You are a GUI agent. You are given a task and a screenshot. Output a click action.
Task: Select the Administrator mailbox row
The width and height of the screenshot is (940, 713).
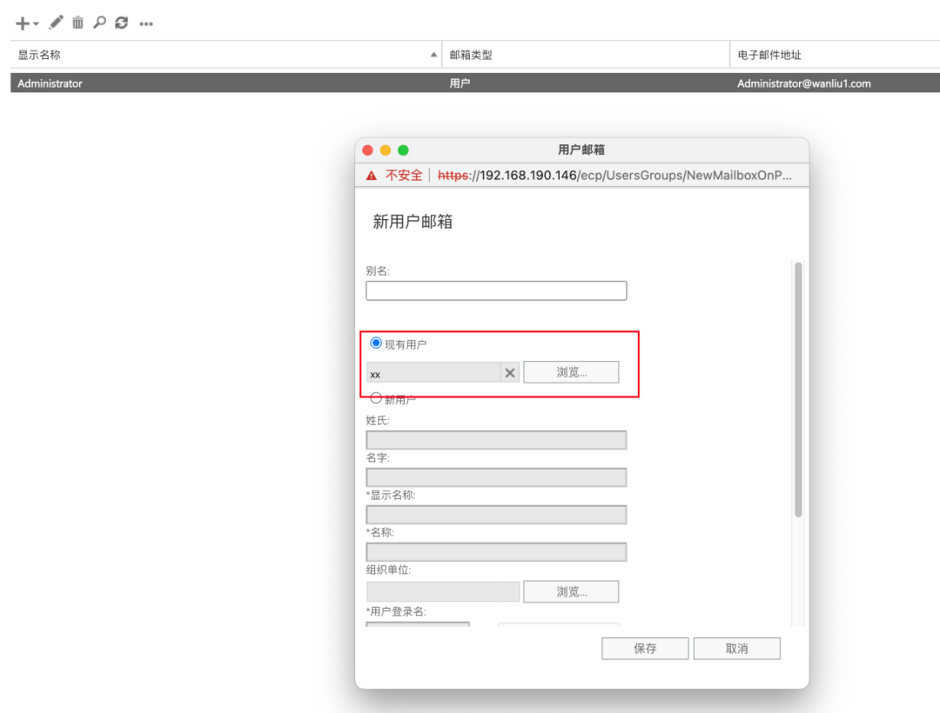(475, 83)
